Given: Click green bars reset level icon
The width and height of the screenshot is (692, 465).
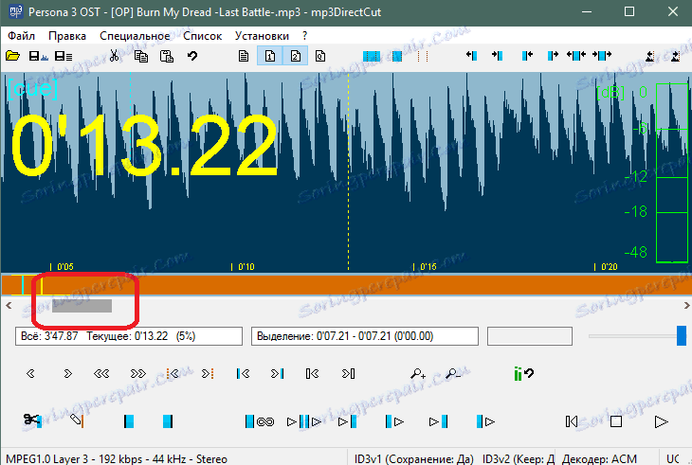Looking at the screenshot, I should point(524,374).
